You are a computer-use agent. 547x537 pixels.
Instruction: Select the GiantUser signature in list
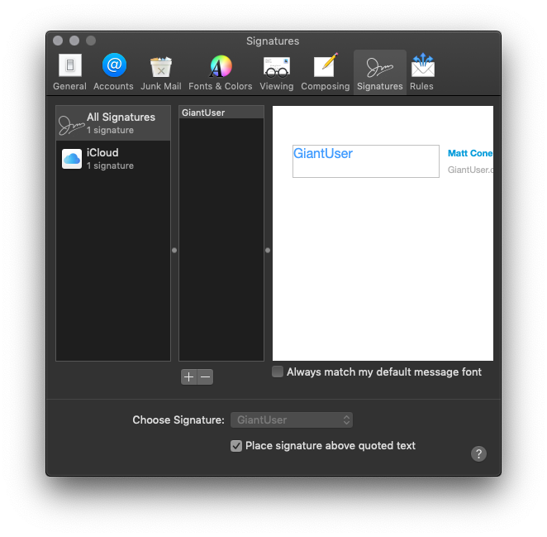pyautogui.click(x=221, y=113)
